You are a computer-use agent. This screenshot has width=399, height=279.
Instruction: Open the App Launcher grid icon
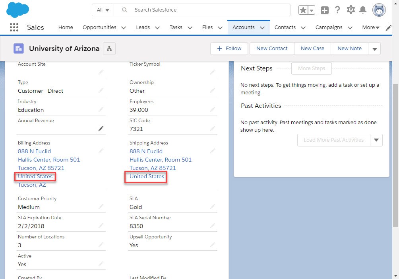coord(14,27)
